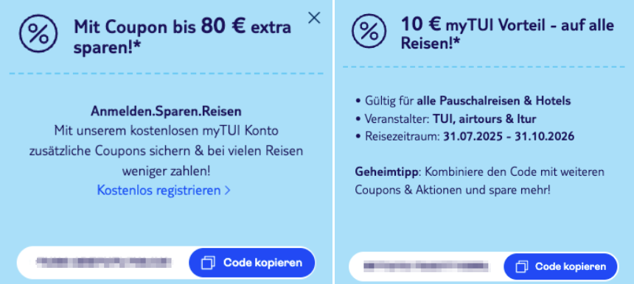Click the bullet about alle Pauschalreisen & Hotels
Screen dimensions: 634x284
463,101
